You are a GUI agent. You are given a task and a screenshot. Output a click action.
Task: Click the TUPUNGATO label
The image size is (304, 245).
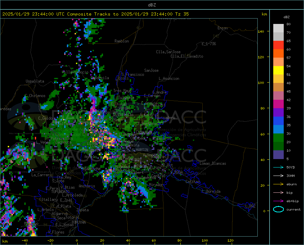tap(60, 192)
